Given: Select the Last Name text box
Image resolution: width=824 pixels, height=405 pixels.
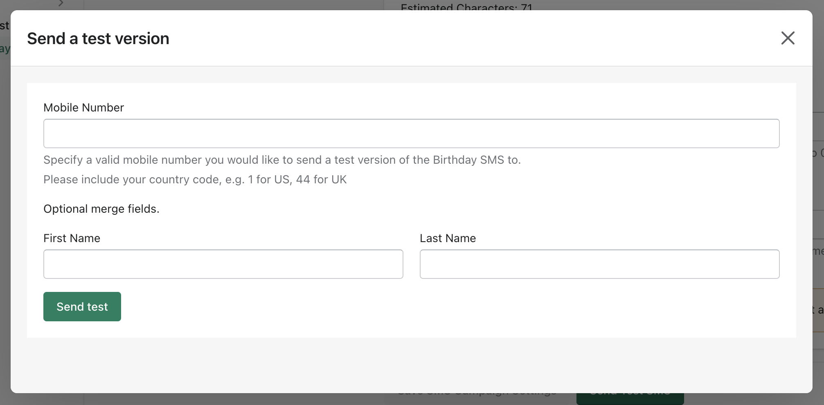Looking at the screenshot, I should tap(599, 264).
